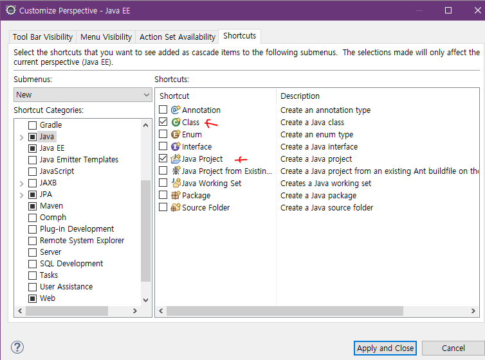This screenshot has width=485, height=360.
Task: Check the Interface shortcut checkbox
Action: tap(163, 146)
